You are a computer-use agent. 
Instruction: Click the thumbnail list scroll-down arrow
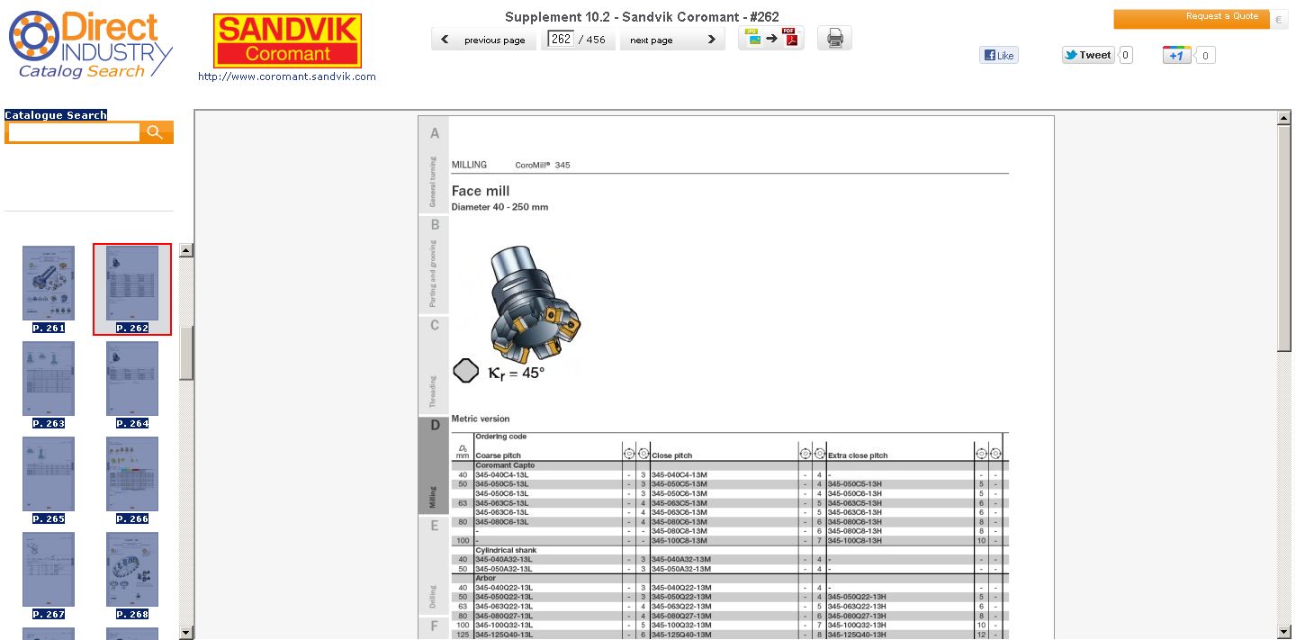pyautogui.click(x=186, y=633)
